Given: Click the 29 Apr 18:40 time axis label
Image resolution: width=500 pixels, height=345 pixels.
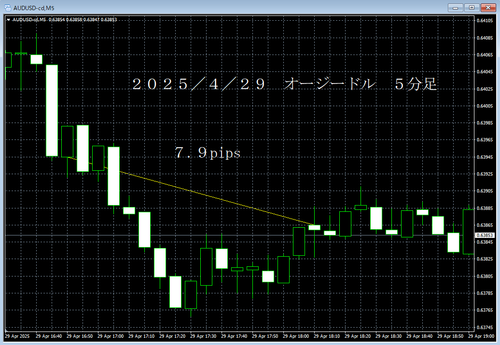Looking at the screenshot, I should tap(420, 336).
